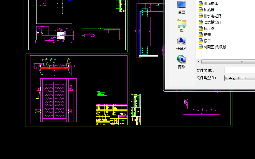Click the 文件名 input field
This screenshot has width=255, height=159.
point(240,70)
